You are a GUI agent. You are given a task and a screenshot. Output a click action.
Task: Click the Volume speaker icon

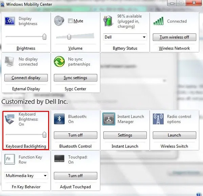[x=59, y=21]
